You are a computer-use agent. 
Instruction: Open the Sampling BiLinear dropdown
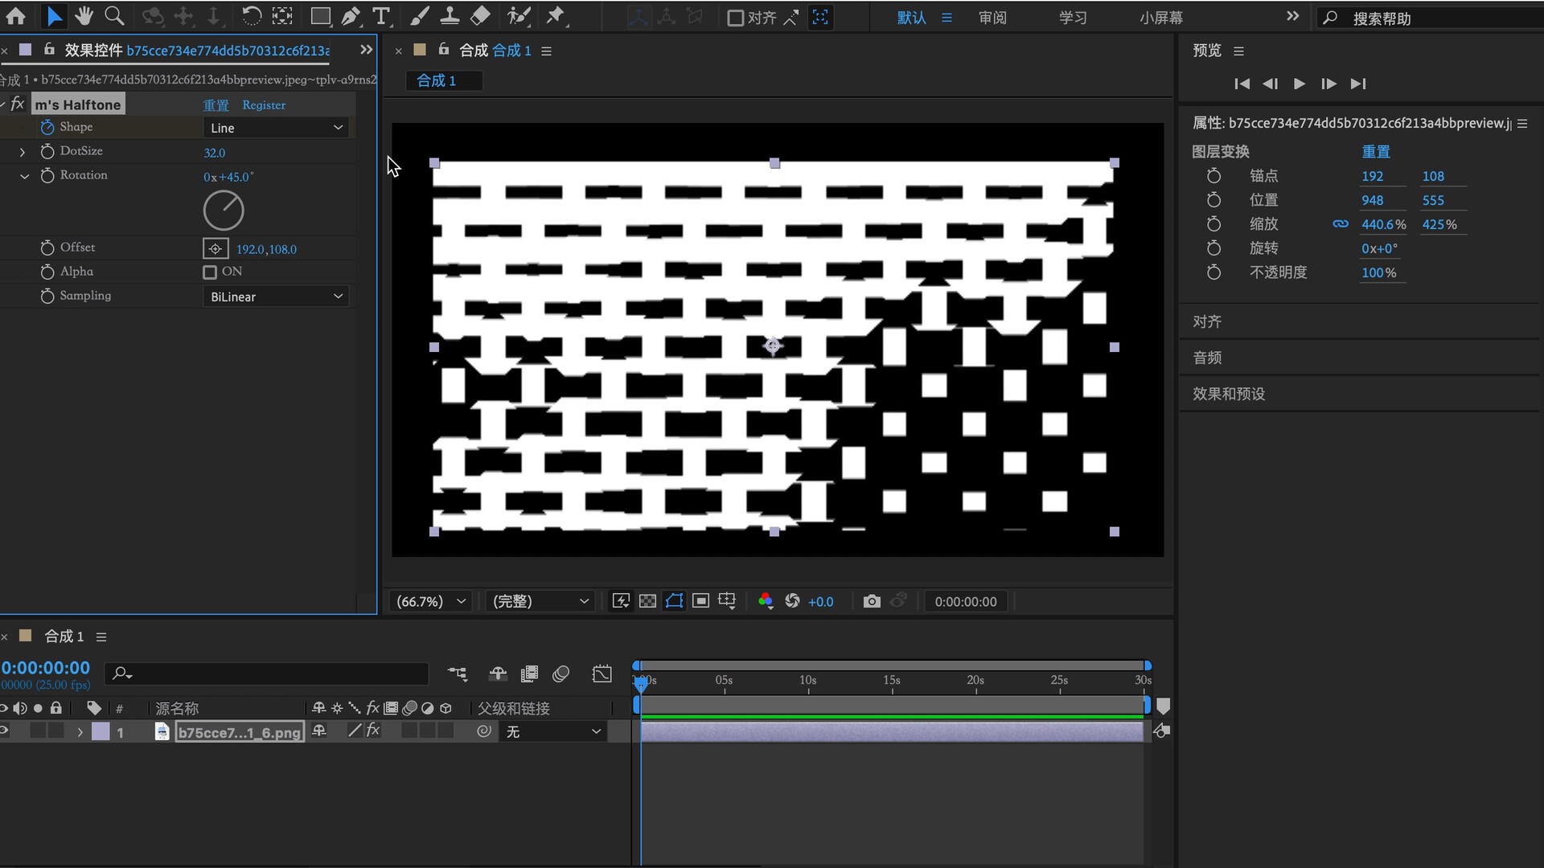click(x=276, y=297)
